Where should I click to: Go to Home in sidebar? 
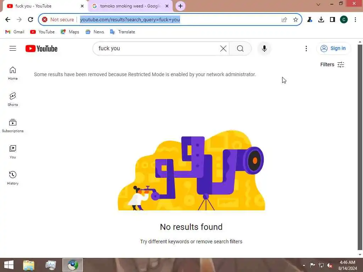(x=13, y=73)
